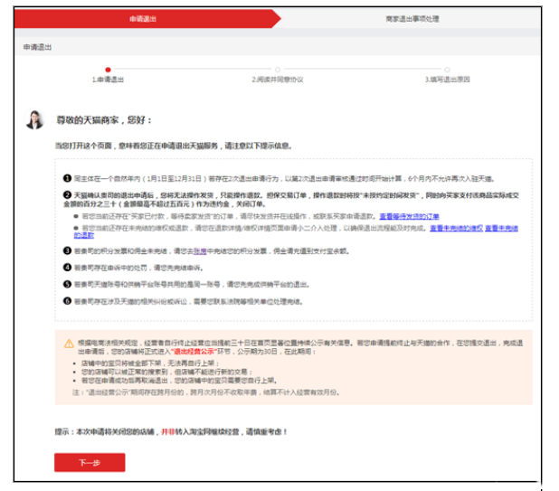Click the customer service avatar picture

[34, 119]
